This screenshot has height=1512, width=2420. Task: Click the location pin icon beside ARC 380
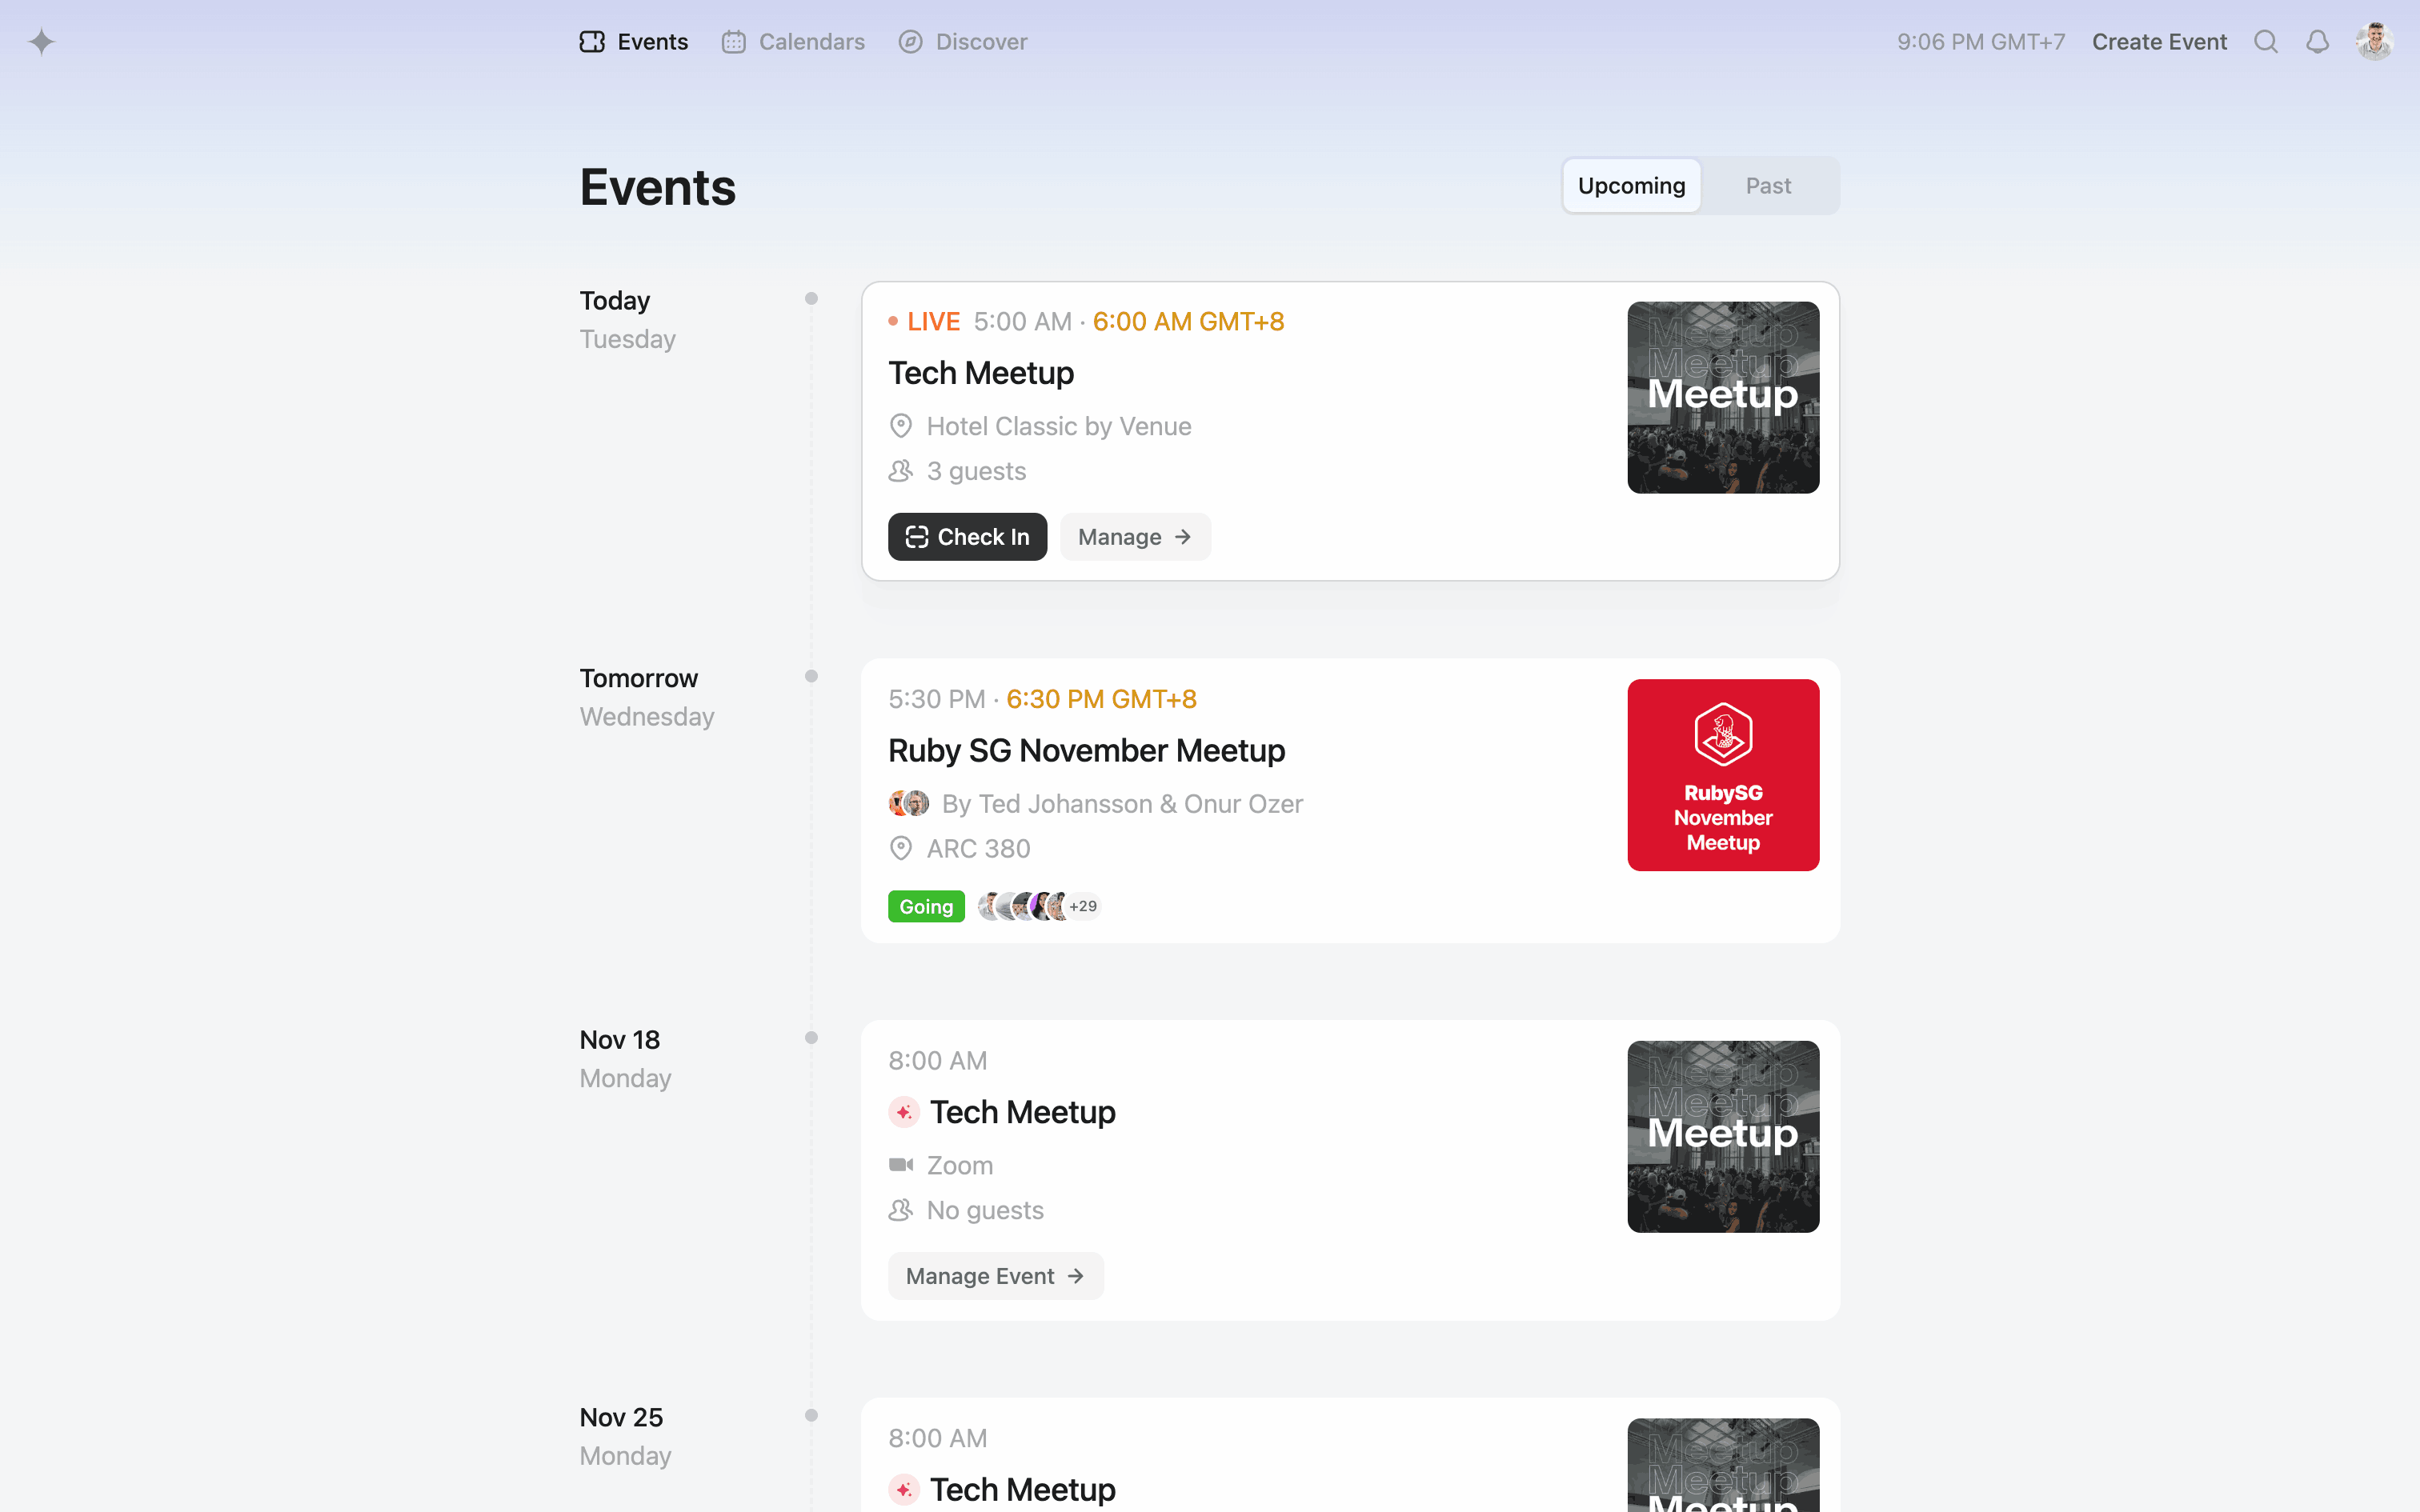(x=901, y=848)
